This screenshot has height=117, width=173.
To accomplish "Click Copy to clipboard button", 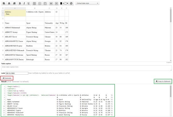I will (163, 82).
